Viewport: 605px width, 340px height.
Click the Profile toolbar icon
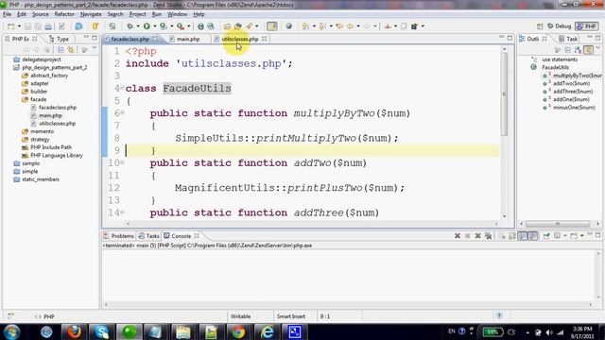164,26
